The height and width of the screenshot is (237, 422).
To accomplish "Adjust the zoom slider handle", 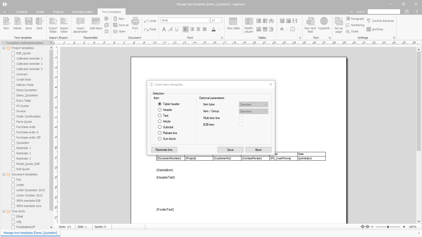I will click(388, 227).
